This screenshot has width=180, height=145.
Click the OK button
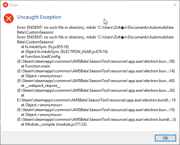click(165, 138)
